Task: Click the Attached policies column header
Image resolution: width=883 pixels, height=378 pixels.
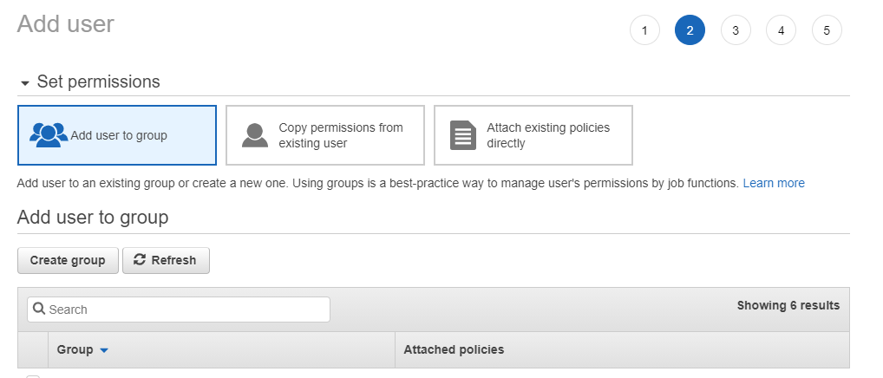Action: click(454, 349)
